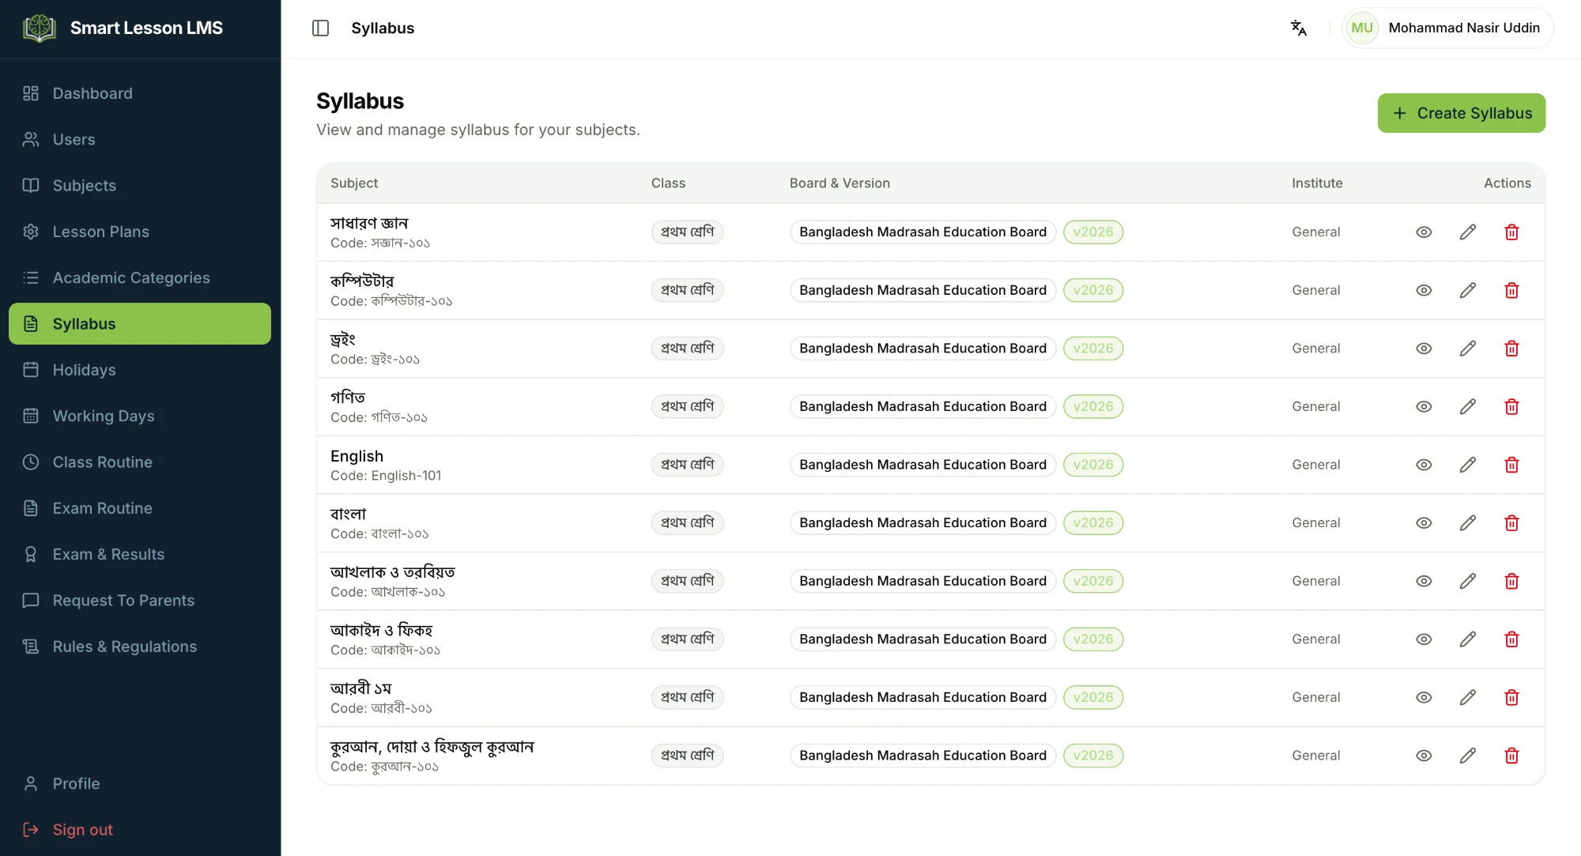Open Exam & Results in the sidebar
The image size is (1581, 856).
click(x=140, y=554)
